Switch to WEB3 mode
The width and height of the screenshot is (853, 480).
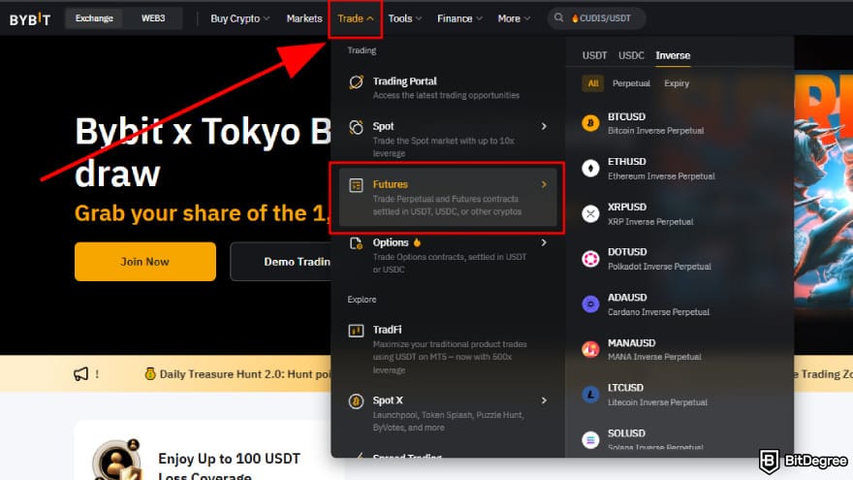(x=153, y=18)
